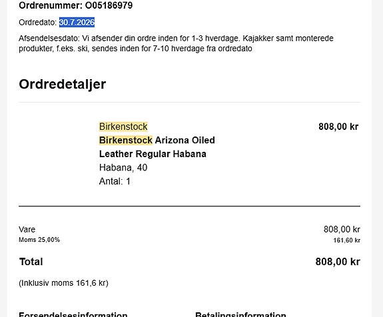The image size is (383, 317).
Task: Click the highlighted order date 30.7.2026
Action: pyautogui.click(x=77, y=23)
